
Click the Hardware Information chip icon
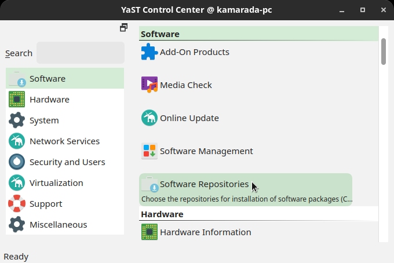[149, 232]
